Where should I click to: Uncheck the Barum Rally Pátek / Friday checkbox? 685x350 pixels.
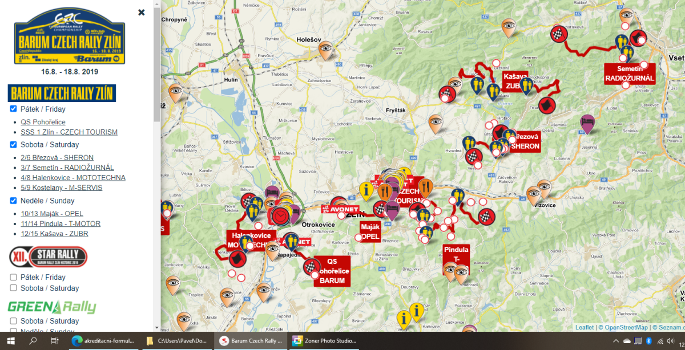click(14, 109)
